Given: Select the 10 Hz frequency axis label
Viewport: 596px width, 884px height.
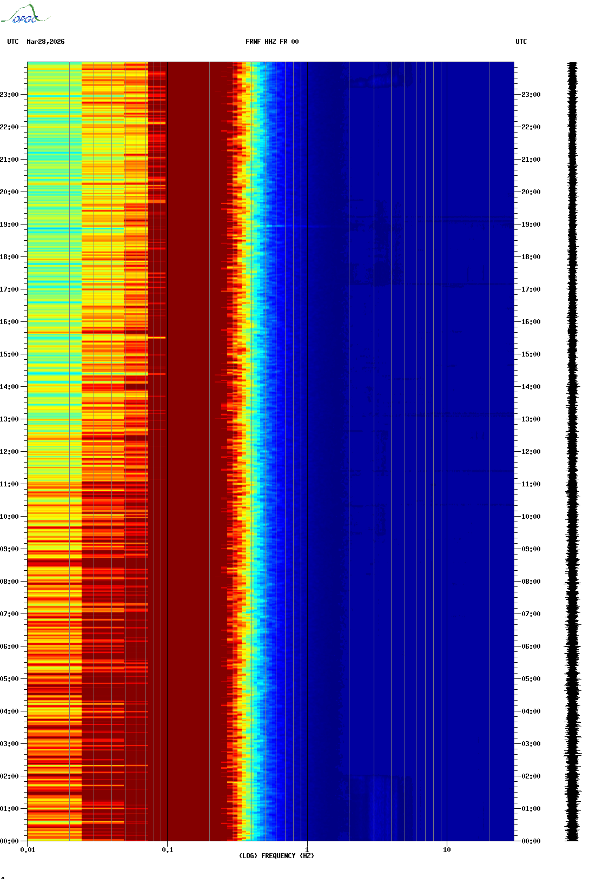Looking at the screenshot, I should (447, 850).
